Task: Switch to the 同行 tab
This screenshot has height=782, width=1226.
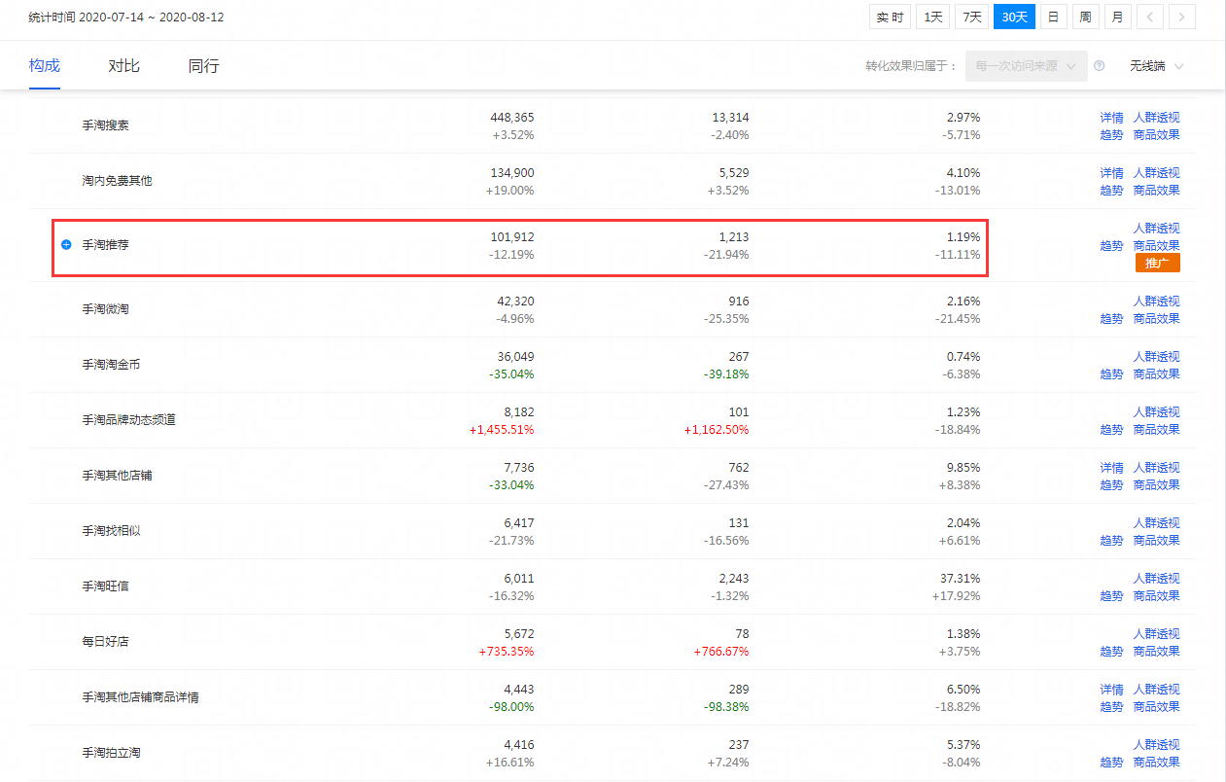Action: tap(204, 66)
